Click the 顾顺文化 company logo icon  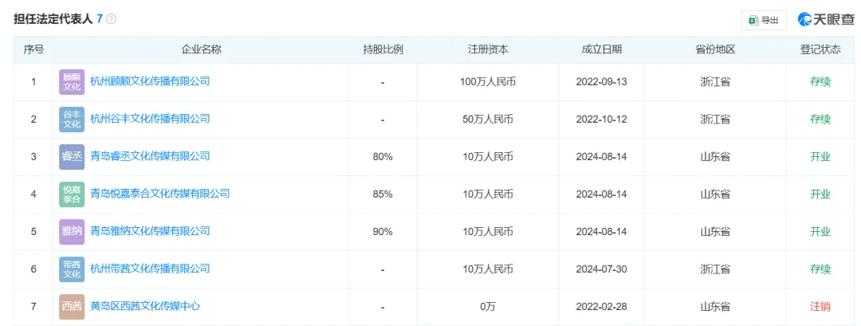pyautogui.click(x=72, y=82)
